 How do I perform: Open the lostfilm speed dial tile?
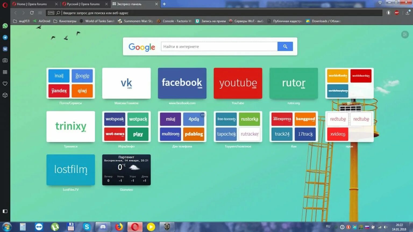click(71, 170)
